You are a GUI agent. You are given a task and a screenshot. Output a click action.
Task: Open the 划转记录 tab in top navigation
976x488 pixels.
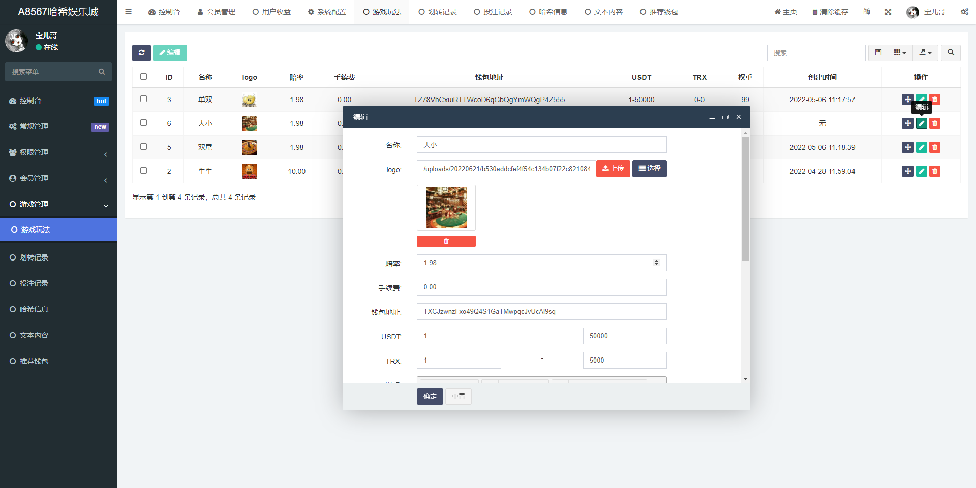437,12
